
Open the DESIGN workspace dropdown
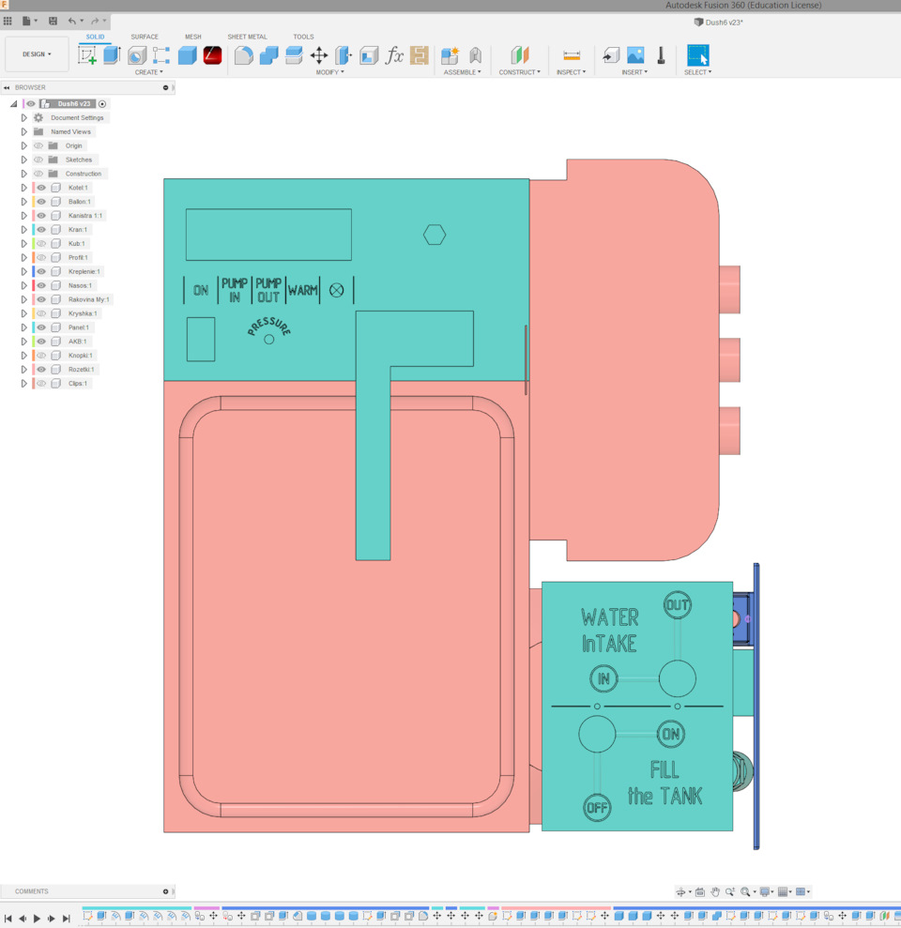point(37,54)
